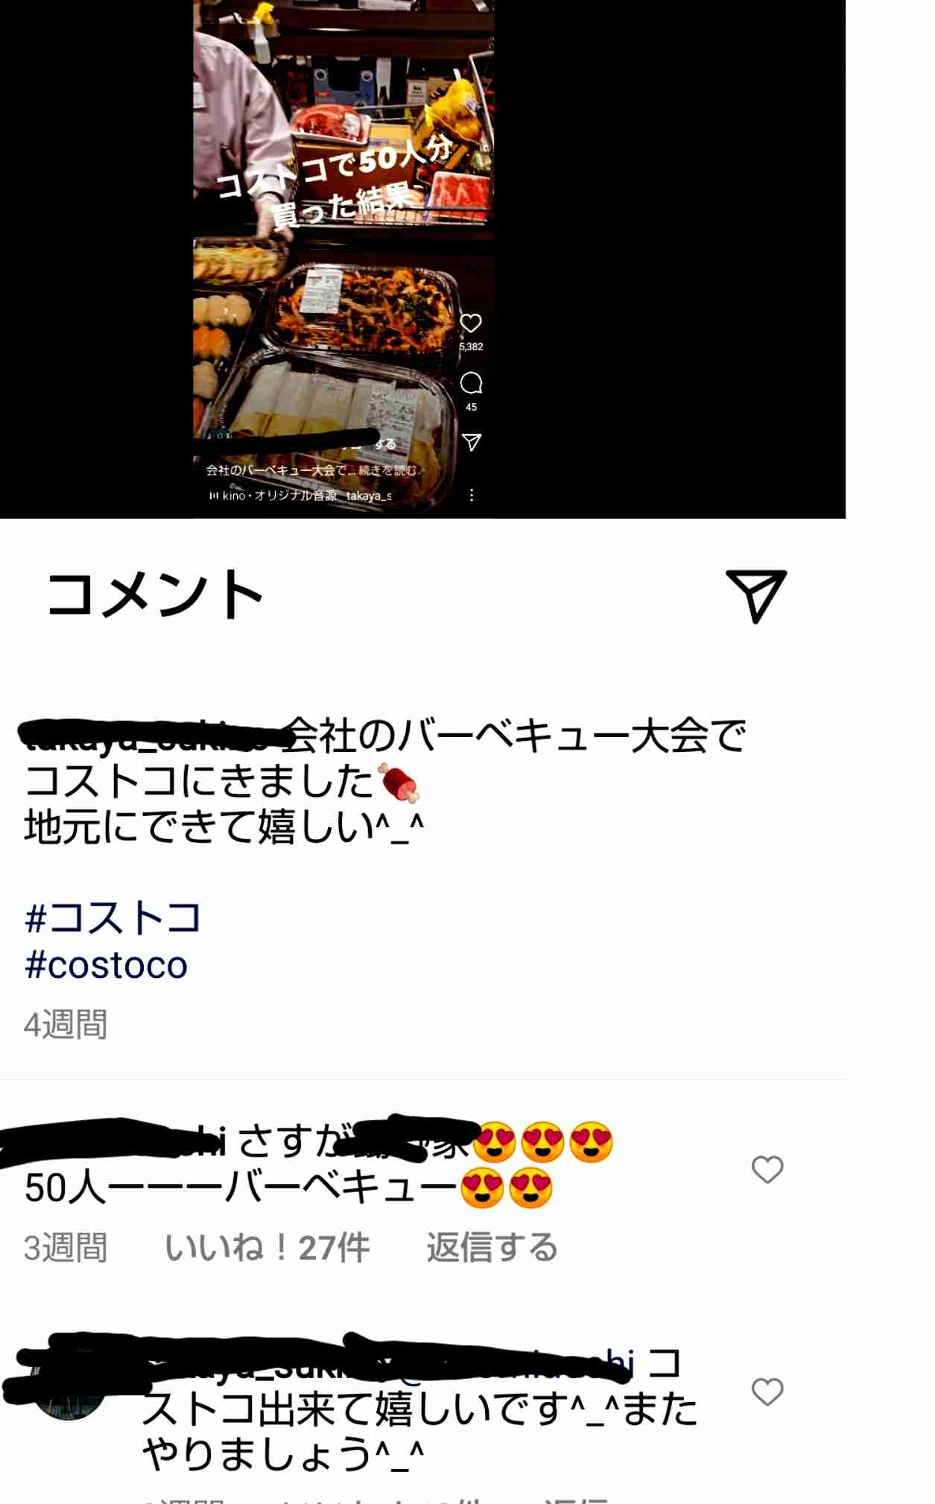Like the コストコ出来て嬉しい reply comment

click(x=767, y=1391)
